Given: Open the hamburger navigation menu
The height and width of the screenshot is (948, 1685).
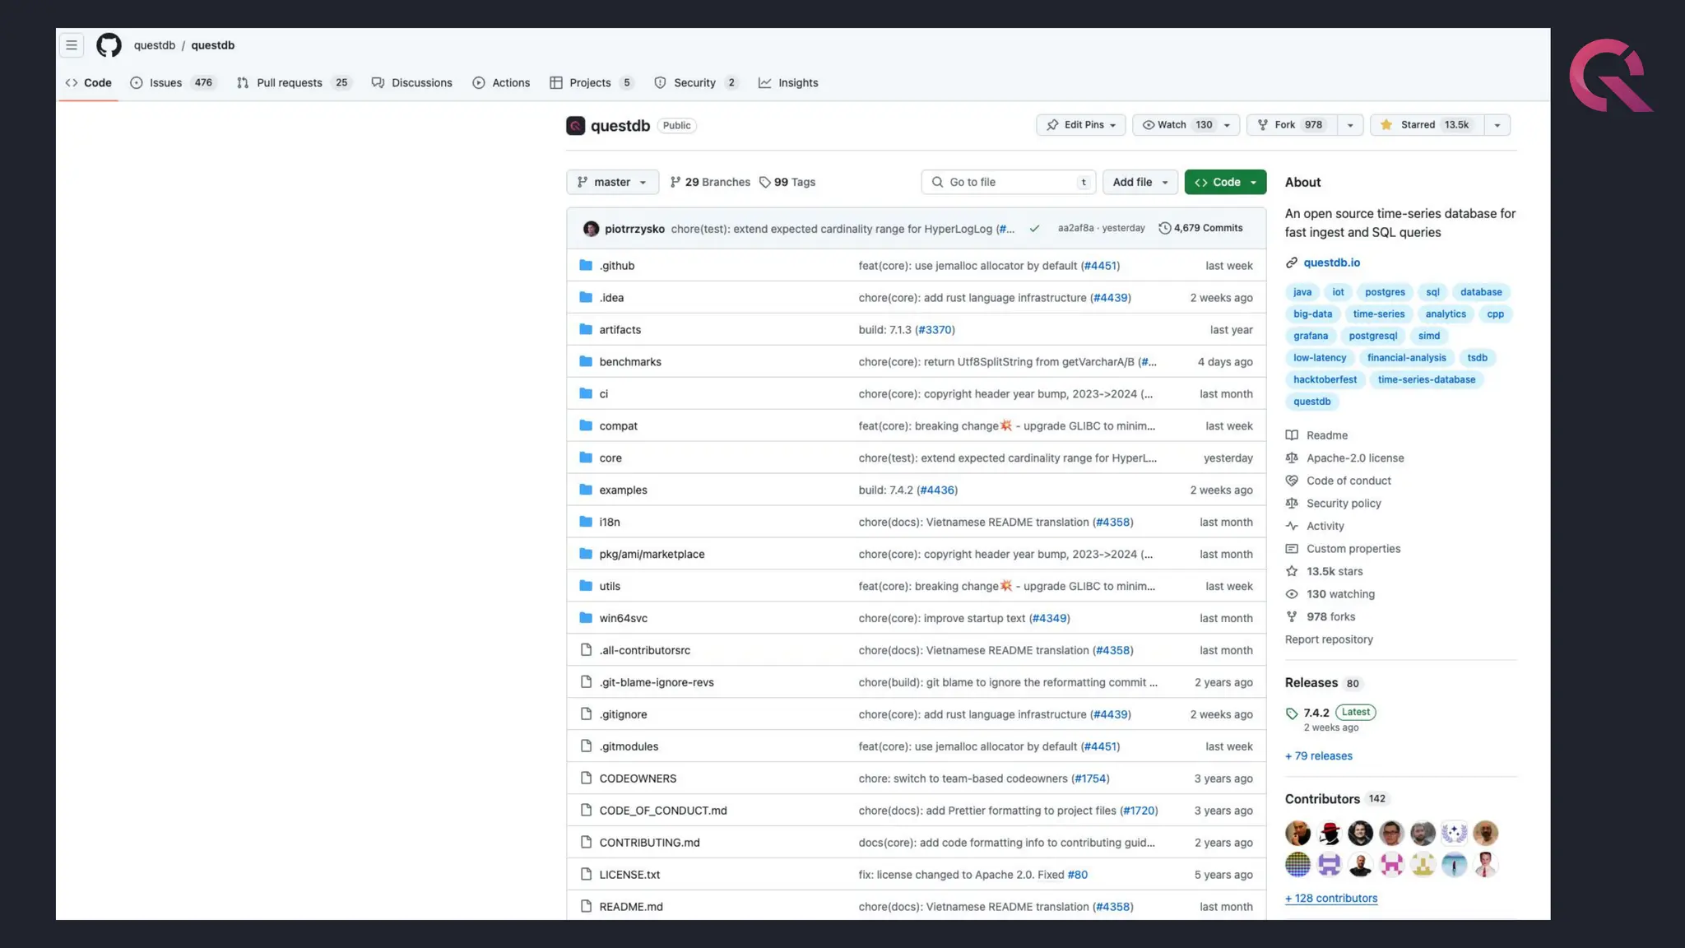Looking at the screenshot, I should (x=72, y=45).
